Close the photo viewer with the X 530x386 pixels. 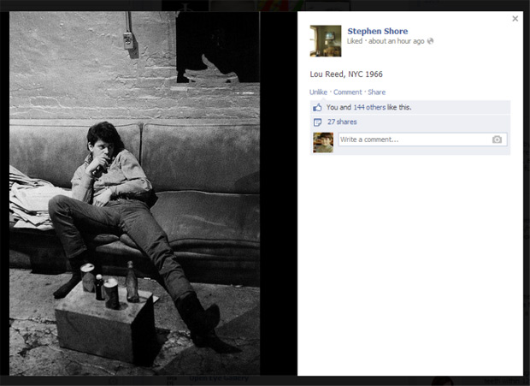point(515,19)
